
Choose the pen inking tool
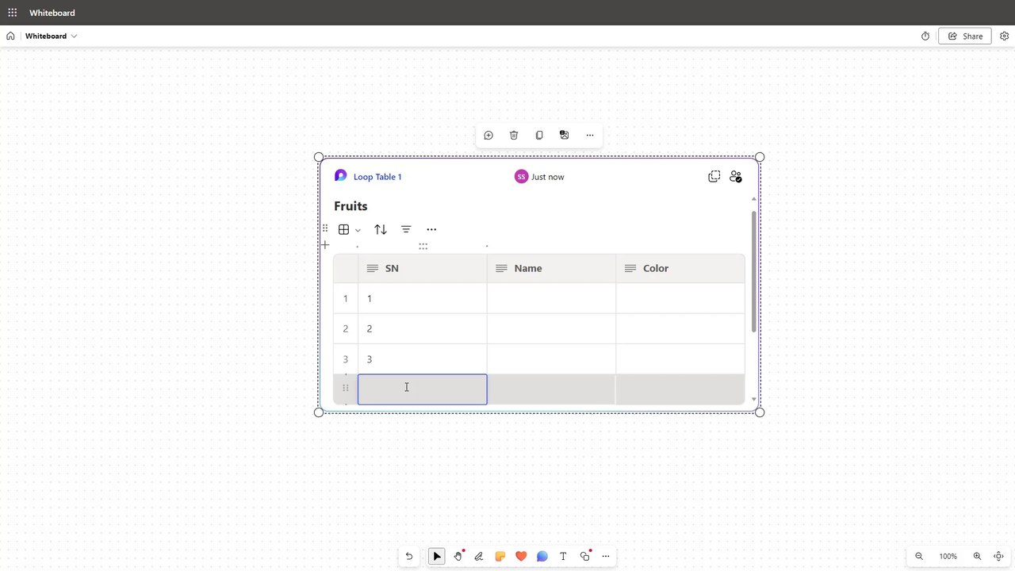(x=479, y=557)
